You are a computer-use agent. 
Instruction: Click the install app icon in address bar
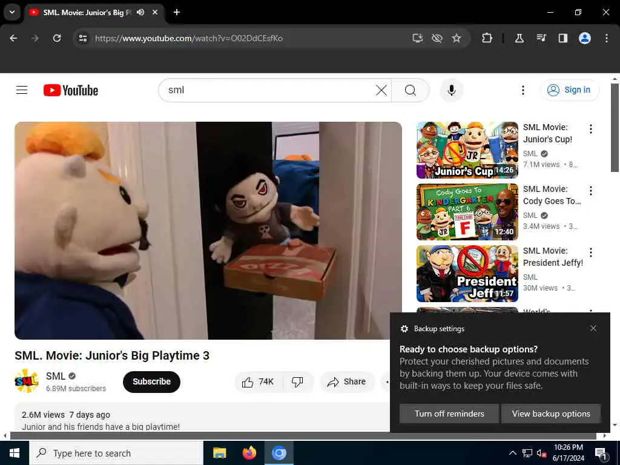pyautogui.click(x=418, y=38)
